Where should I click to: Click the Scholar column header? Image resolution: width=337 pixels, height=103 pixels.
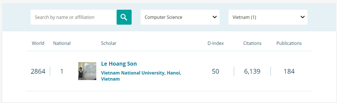109,43
